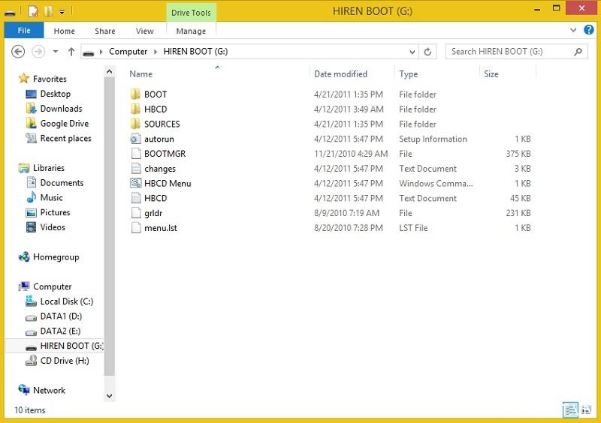This screenshot has height=423, width=601.
Task: Click the Help question mark icon
Action: (588, 30)
